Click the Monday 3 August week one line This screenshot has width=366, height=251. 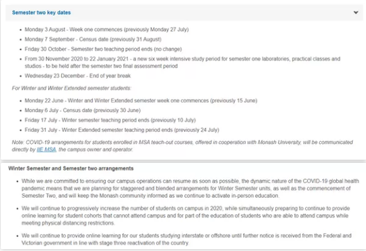tap(106, 29)
